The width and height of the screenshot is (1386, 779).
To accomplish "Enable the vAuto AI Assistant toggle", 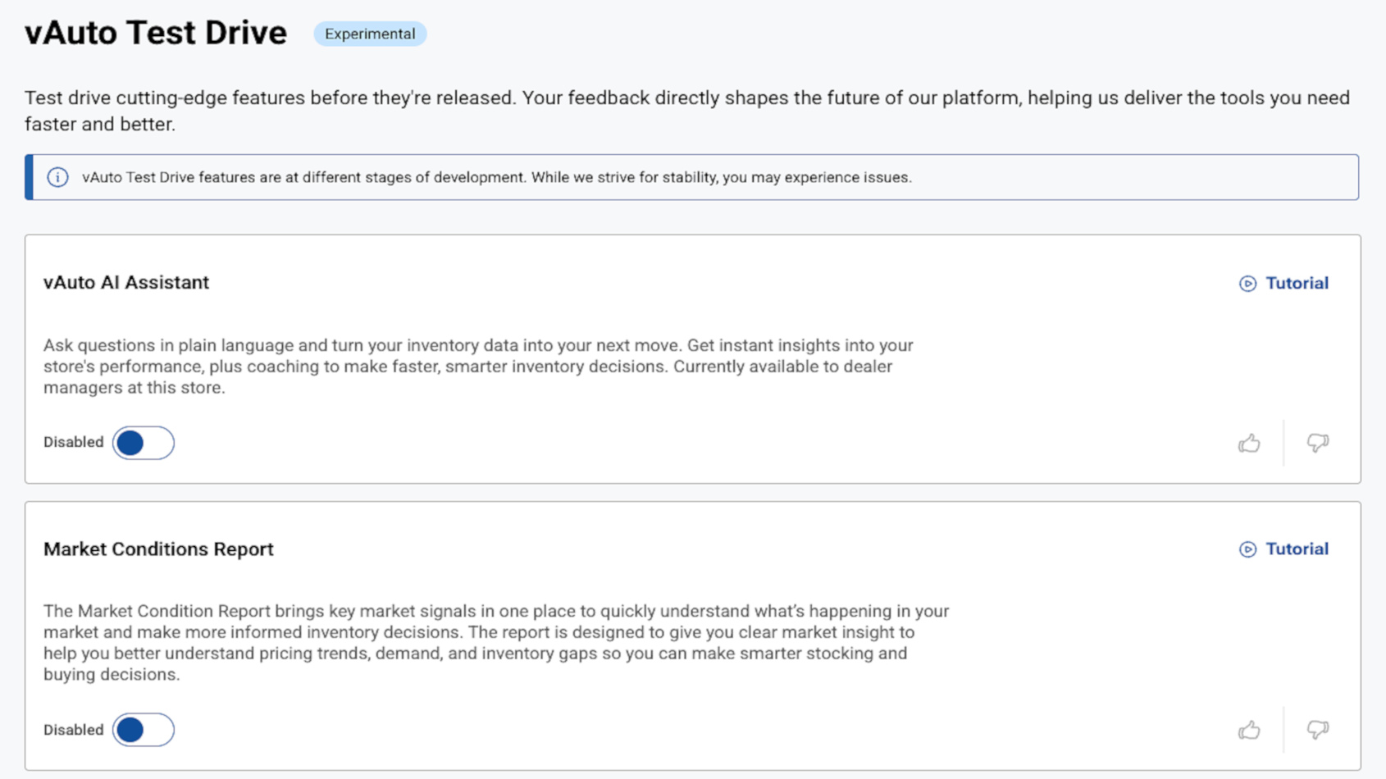I will pyautogui.click(x=144, y=443).
